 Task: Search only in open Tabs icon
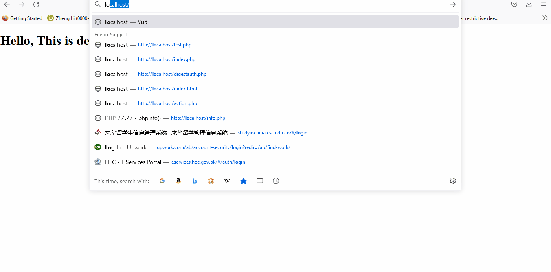click(x=260, y=181)
